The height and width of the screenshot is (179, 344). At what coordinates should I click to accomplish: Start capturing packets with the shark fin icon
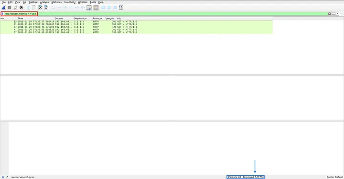click(x=3, y=8)
